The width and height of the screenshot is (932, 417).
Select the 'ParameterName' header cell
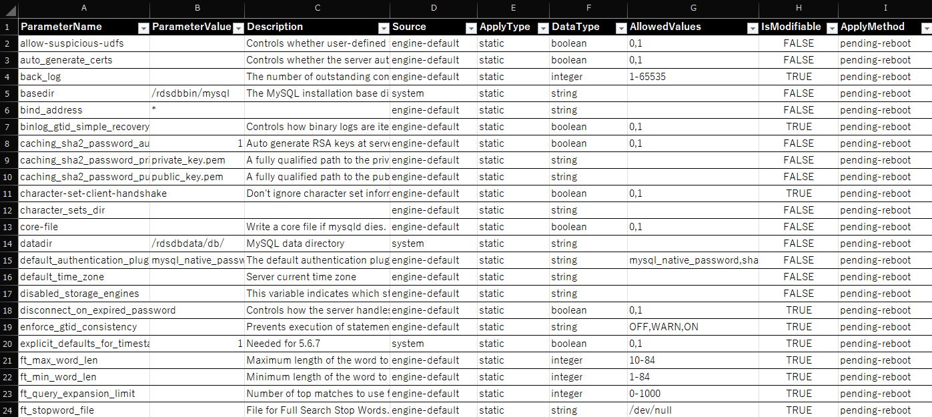click(83, 27)
